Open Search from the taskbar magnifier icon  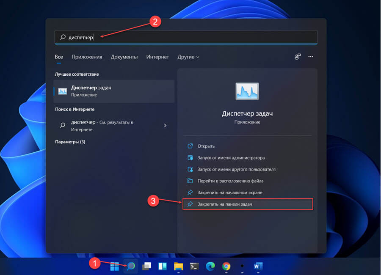pyautogui.click(x=131, y=266)
